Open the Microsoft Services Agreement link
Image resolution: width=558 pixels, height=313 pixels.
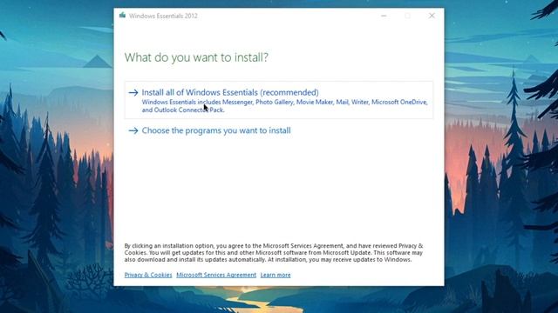click(x=216, y=275)
